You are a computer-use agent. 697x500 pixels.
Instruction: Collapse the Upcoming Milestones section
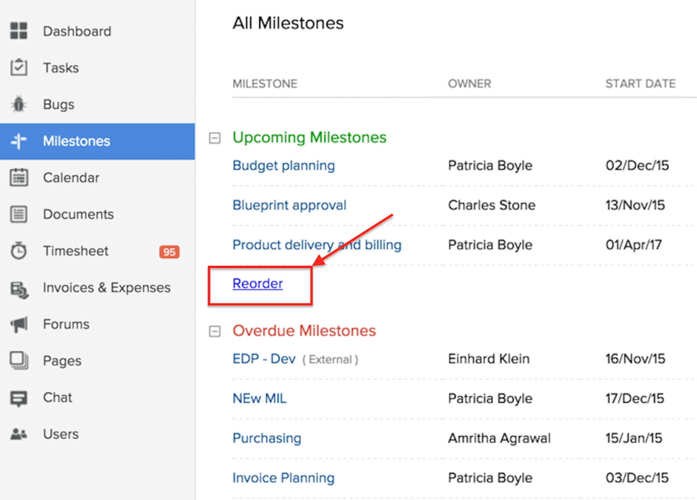click(x=215, y=138)
